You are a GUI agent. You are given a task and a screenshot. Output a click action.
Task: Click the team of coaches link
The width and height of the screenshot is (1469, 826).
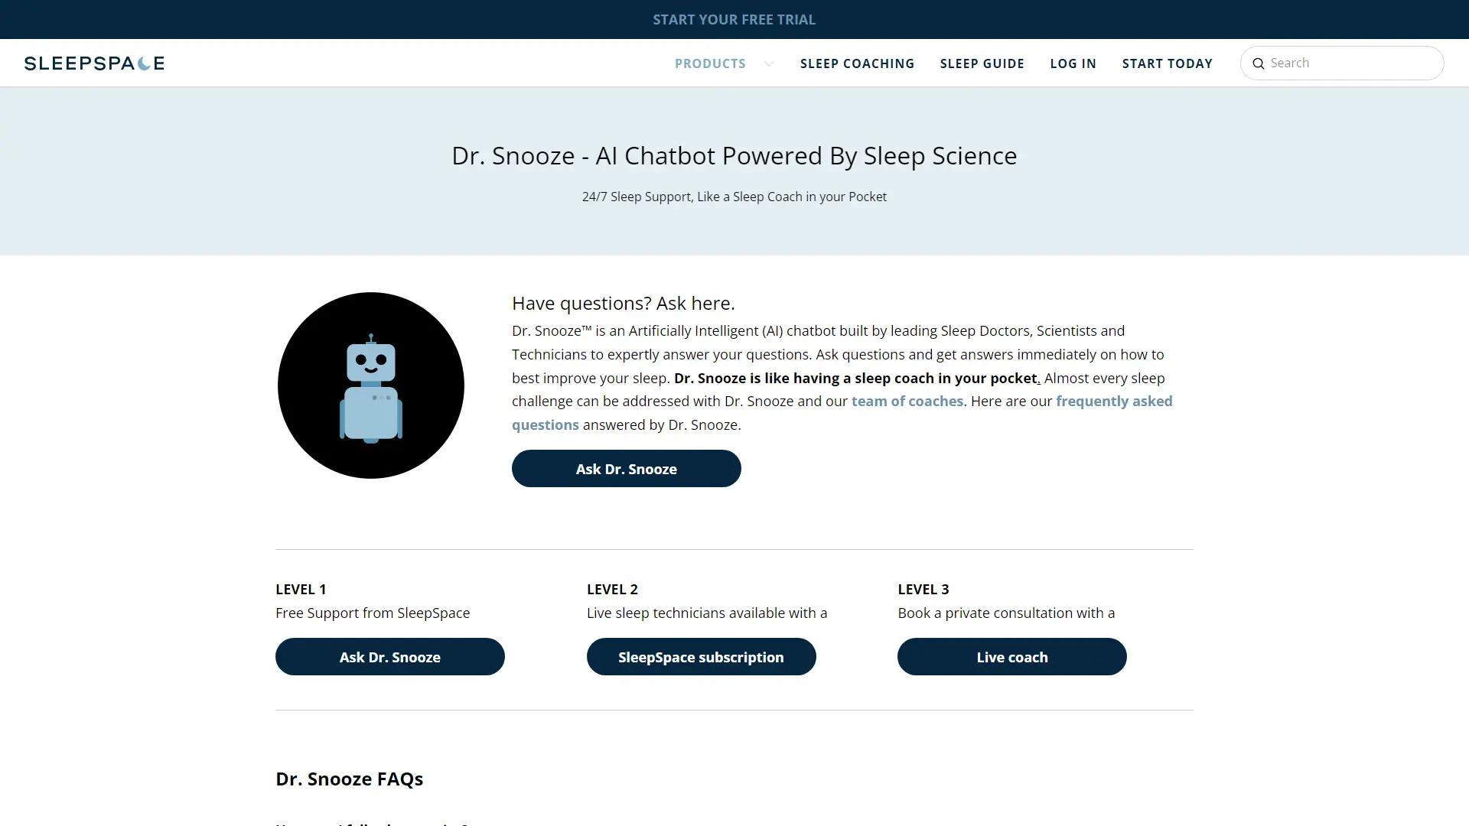[x=907, y=401]
